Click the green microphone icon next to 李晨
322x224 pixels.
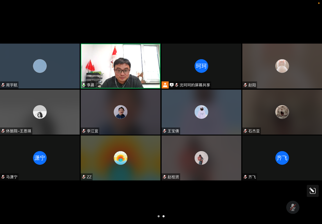[84, 85]
